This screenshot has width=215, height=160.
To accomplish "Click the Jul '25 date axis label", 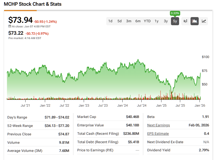I will tap(180, 105).
